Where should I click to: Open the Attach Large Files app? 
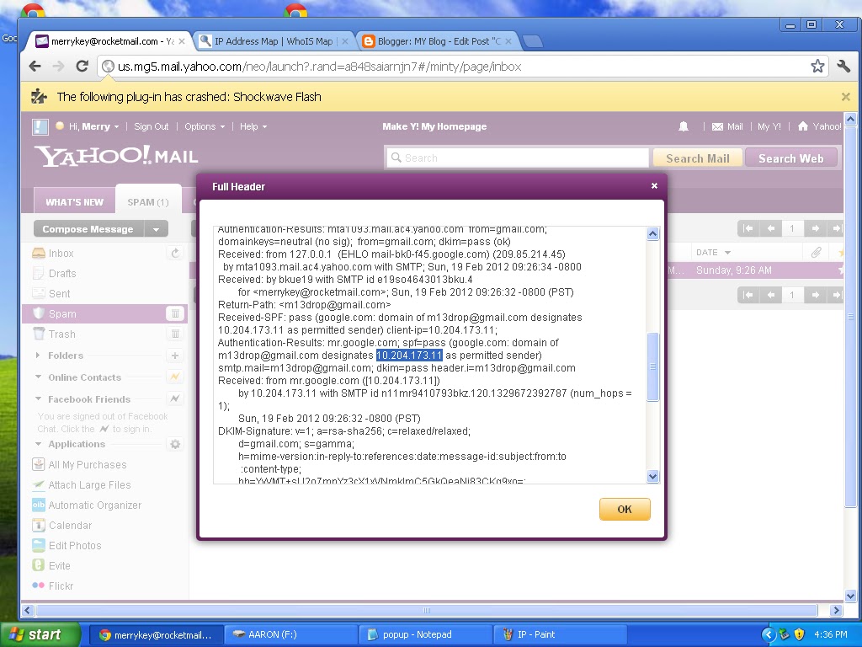tap(89, 484)
